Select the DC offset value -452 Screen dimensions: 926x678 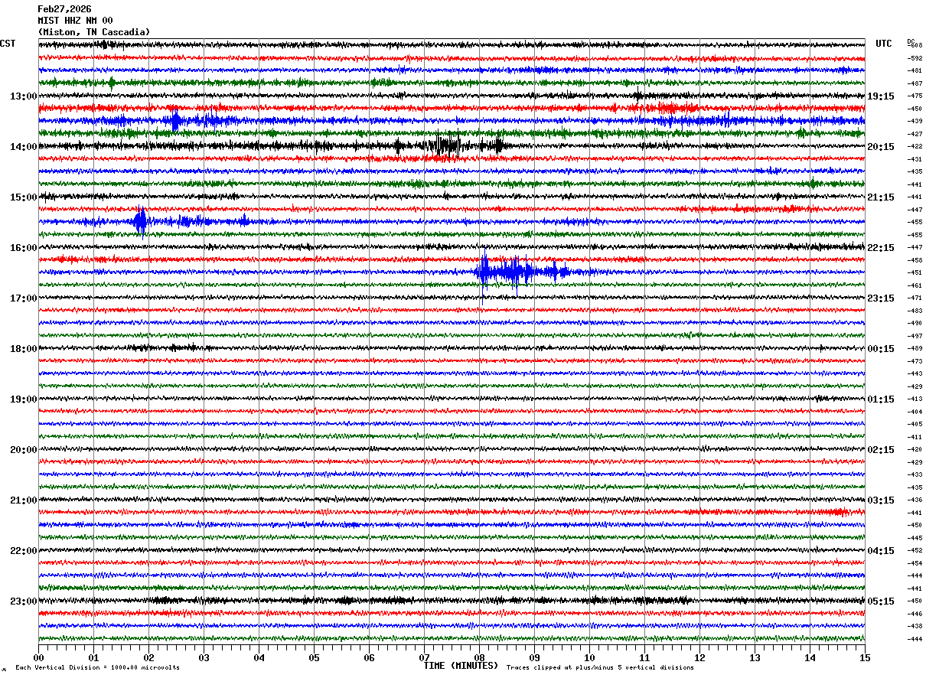[915, 550]
